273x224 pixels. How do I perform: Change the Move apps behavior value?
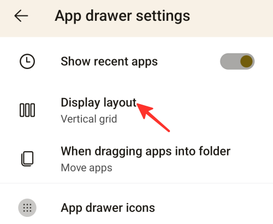point(86,168)
